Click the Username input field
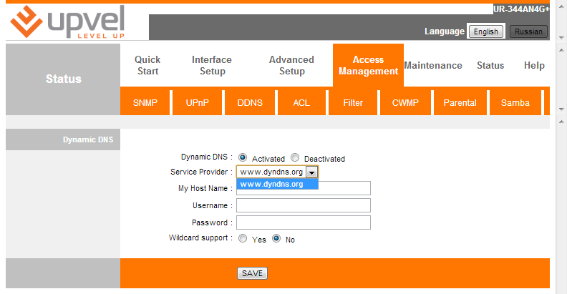The image size is (567, 294). point(303,205)
